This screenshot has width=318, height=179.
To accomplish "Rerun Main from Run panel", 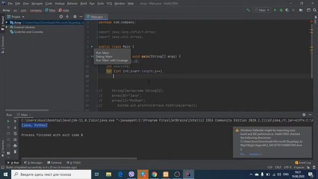I will click(8, 121).
